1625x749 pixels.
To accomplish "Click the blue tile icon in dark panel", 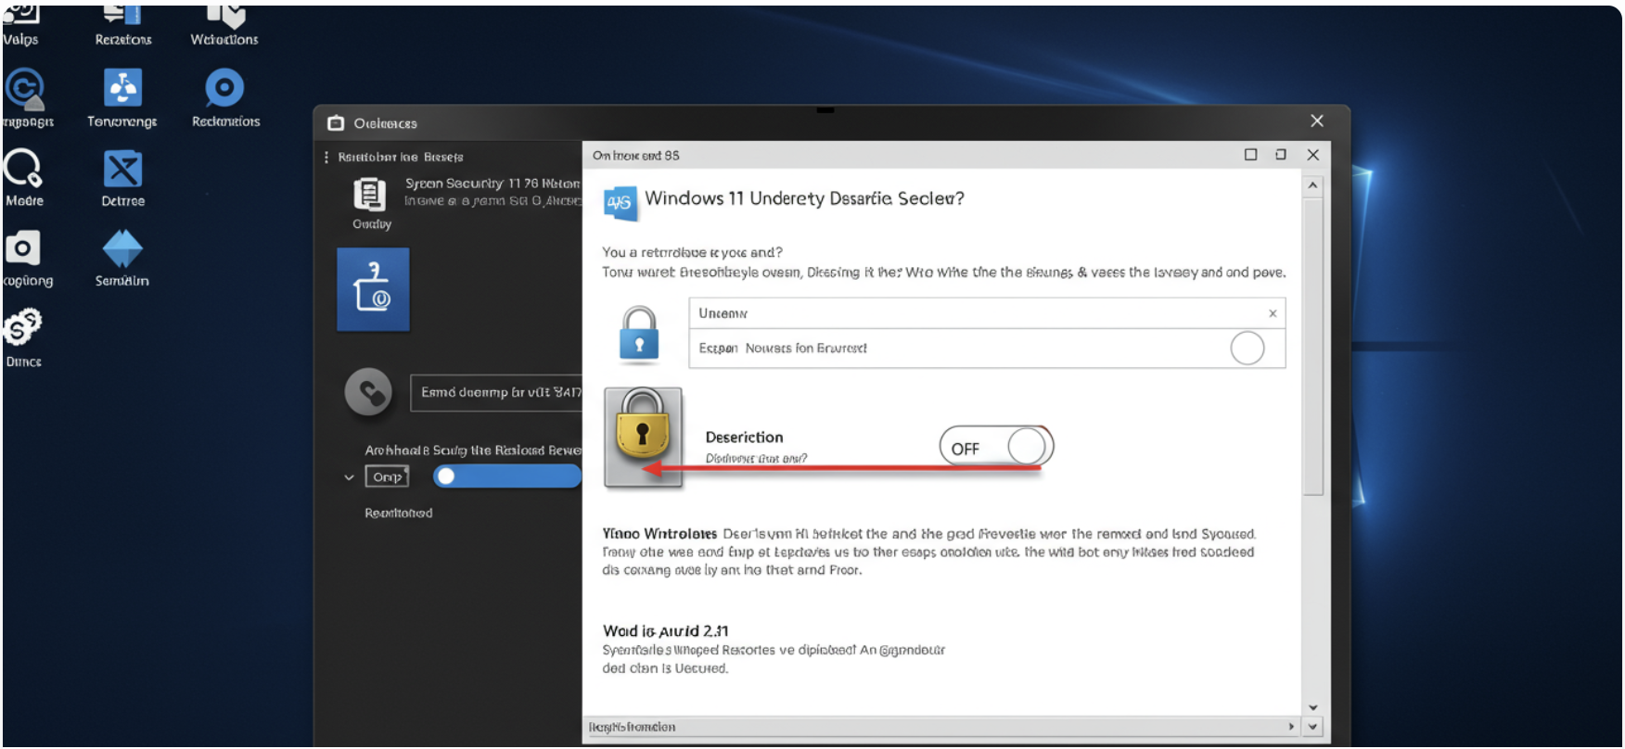I will pyautogui.click(x=373, y=289).
